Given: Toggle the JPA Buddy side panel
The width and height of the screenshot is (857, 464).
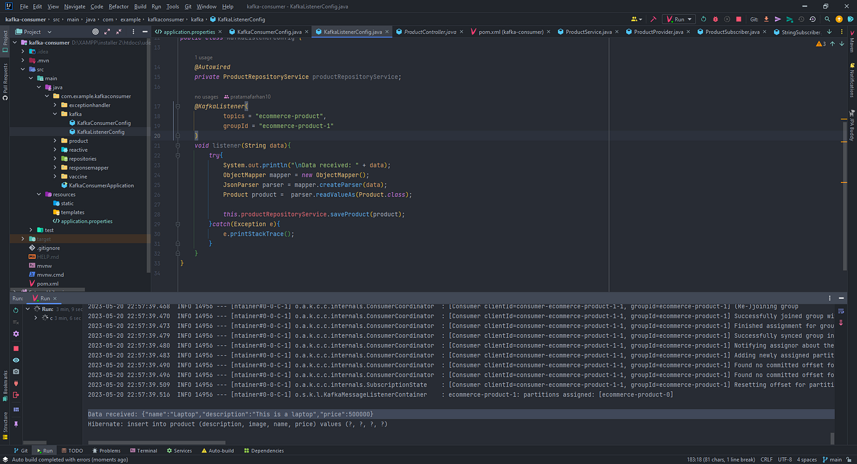Looking at the screenshot, I should [x=851, y=126].
